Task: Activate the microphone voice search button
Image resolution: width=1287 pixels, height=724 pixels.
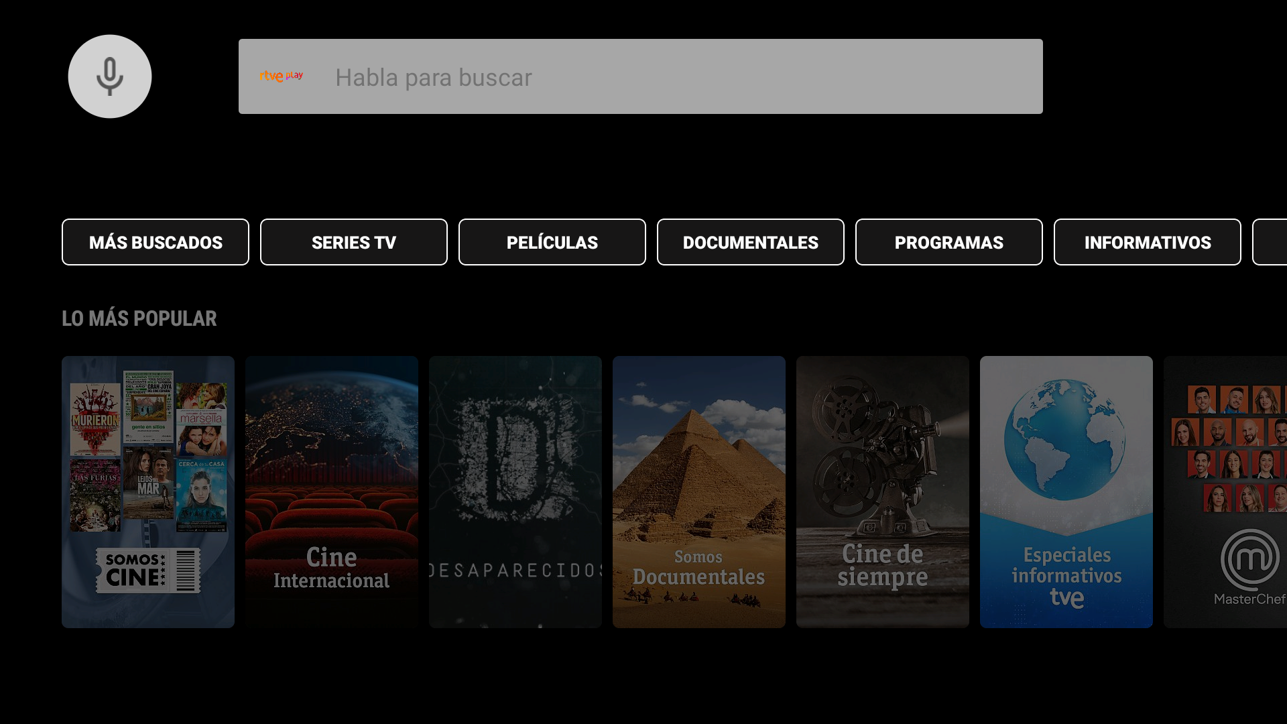Action: click(x=110, y=76)
